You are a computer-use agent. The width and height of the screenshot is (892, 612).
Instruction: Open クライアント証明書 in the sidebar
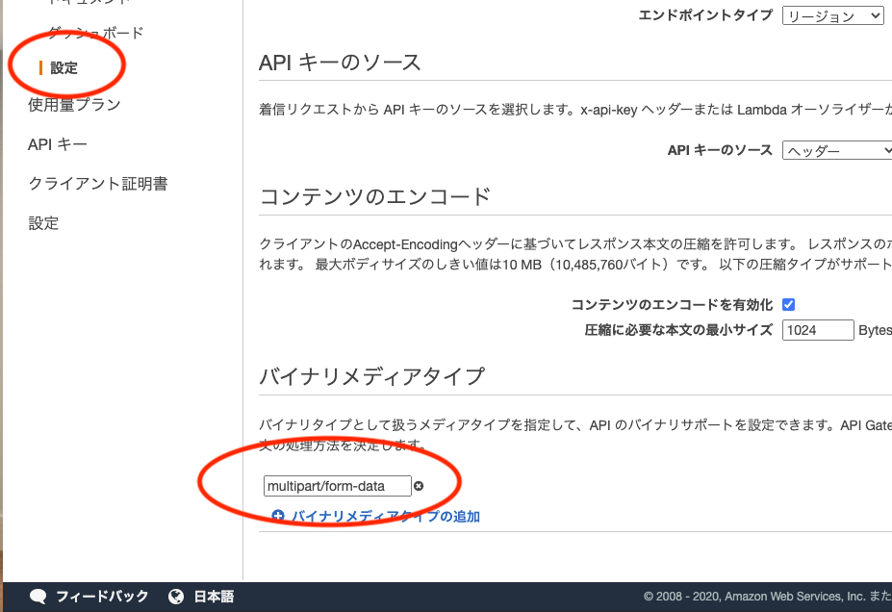98,184
